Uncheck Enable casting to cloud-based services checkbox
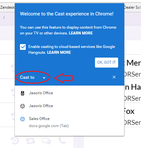This screenshot has width=141, height=148. click(23, 47)
